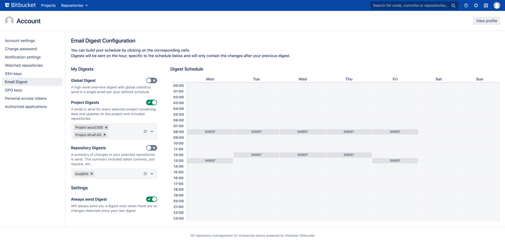The width and height of the screenshot is (505, 247).
Task: Open Personal access tokens
Action: tap(26, 98)
